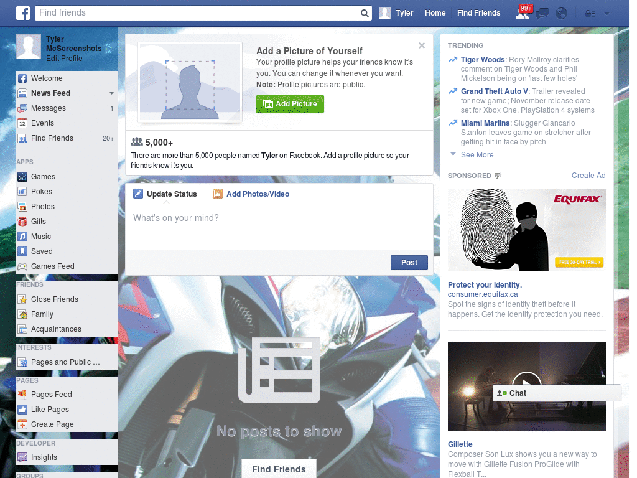Click the Close Friends star icon
Screen dimensions: 637x478
pyautogui.click(x=22, y=299)
